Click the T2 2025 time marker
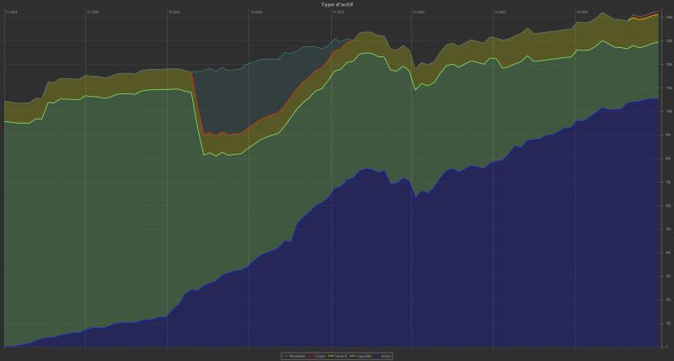Viewport: 674px width, 361px height. (x=418, y=13)
